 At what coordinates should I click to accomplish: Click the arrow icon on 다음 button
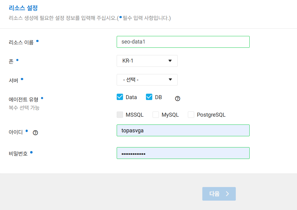pos(227,194)
